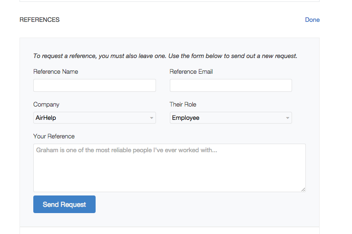Screen dimensions: 352x234
Task: Click the italic instruction about requesting a reference
Action: 165,56
